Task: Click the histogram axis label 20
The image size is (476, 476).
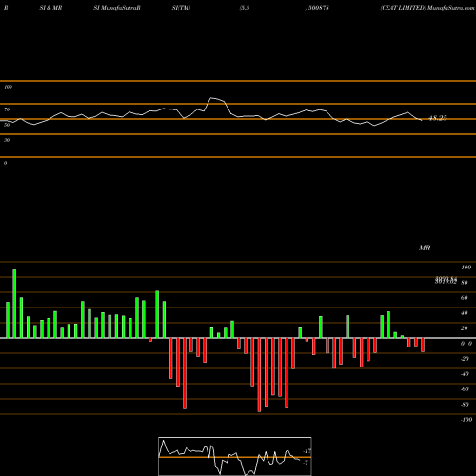Action: point(465,328)
